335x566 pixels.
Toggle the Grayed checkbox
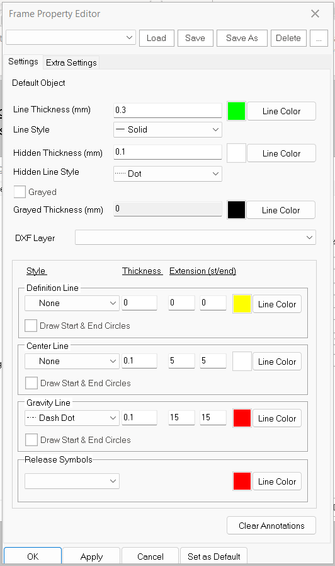[20, 192]
